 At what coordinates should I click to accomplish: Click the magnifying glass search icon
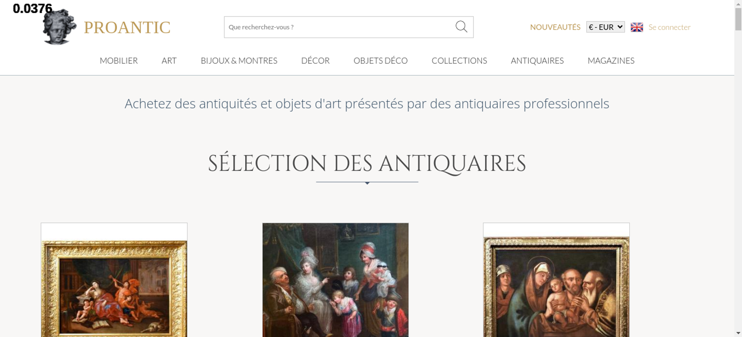pyautogui.click(x=461, y=27)
